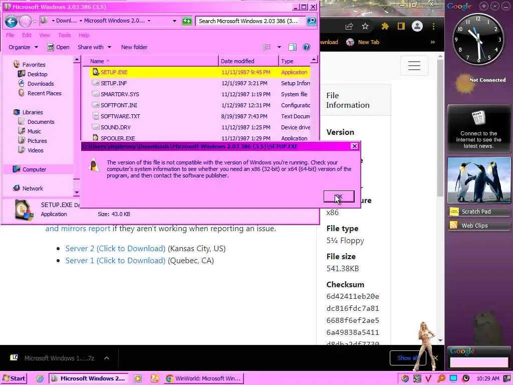Open the Share with dropdown
Screen dimensions: 513x385
(x=94, y=47)
